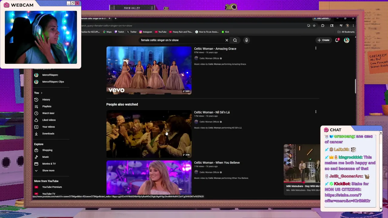Viewport: 388px width, 218px height.
Task: Open the Instagram bookmark
Action: click(145, 32)
